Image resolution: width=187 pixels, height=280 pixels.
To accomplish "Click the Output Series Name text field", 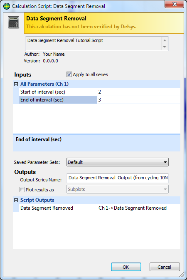I will tap(118, 178).
